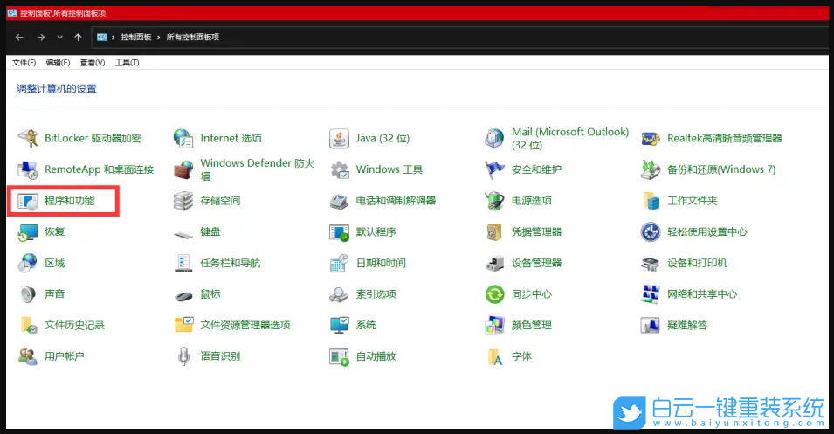This screenshot has height=434, width=834.
Task: Go up one level with up arrow
Action: coord(79,38)
